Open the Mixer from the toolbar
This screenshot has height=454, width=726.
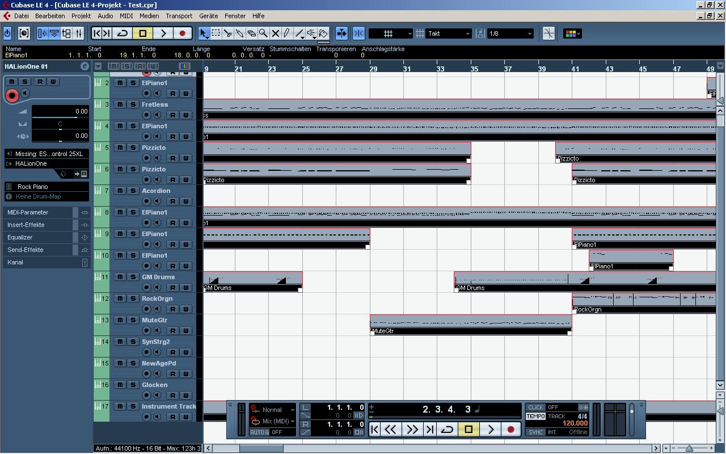(x=79, y=33)
